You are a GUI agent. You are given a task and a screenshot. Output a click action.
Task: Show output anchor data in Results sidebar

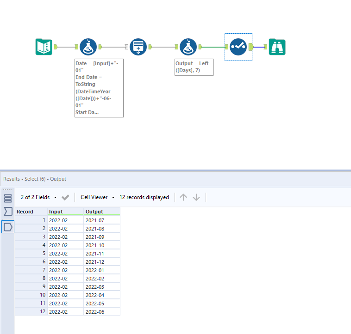coord(8,226)
